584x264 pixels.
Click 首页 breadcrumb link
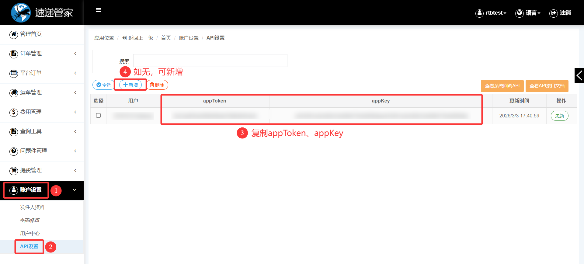[166, 38]
